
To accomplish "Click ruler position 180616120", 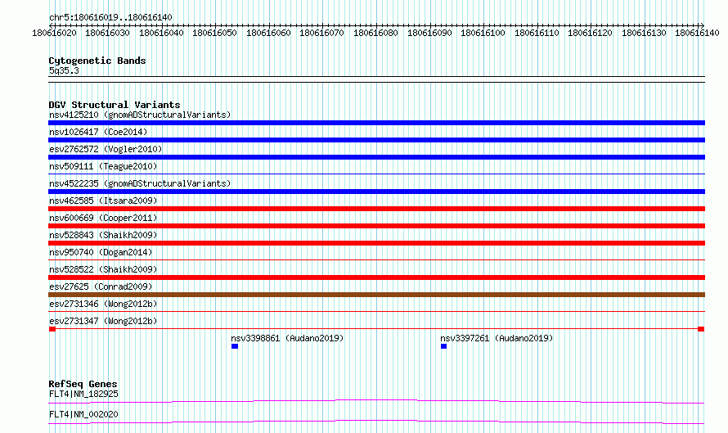I will pos(591,33).
